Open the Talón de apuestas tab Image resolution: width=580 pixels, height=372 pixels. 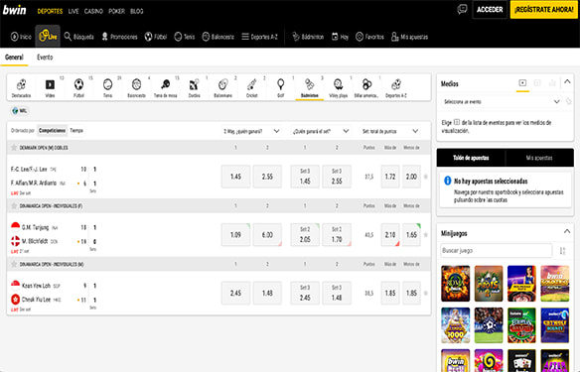[471, 158]
